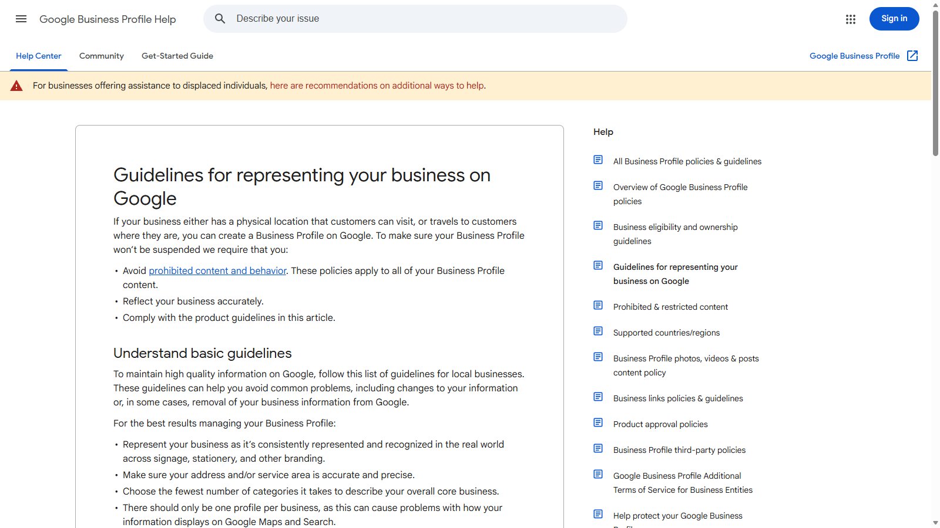Open Business links policies & guidelines
Screen dimensions: 940x528
[678, 398]
